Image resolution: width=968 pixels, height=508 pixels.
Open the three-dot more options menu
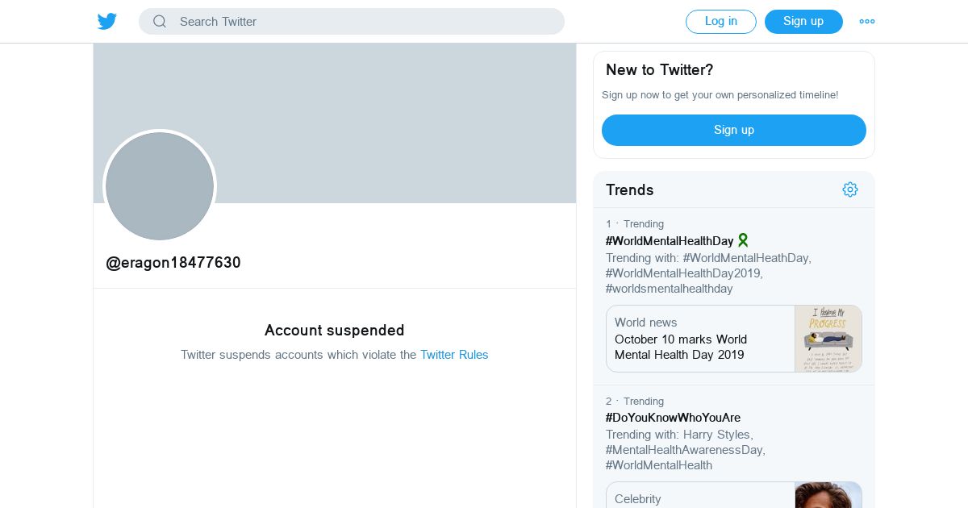867,22
